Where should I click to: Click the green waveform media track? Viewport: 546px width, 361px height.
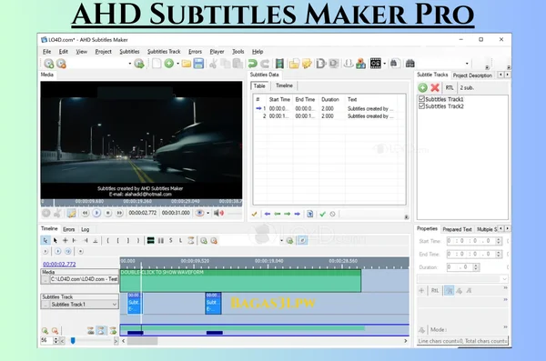point(240,281)
